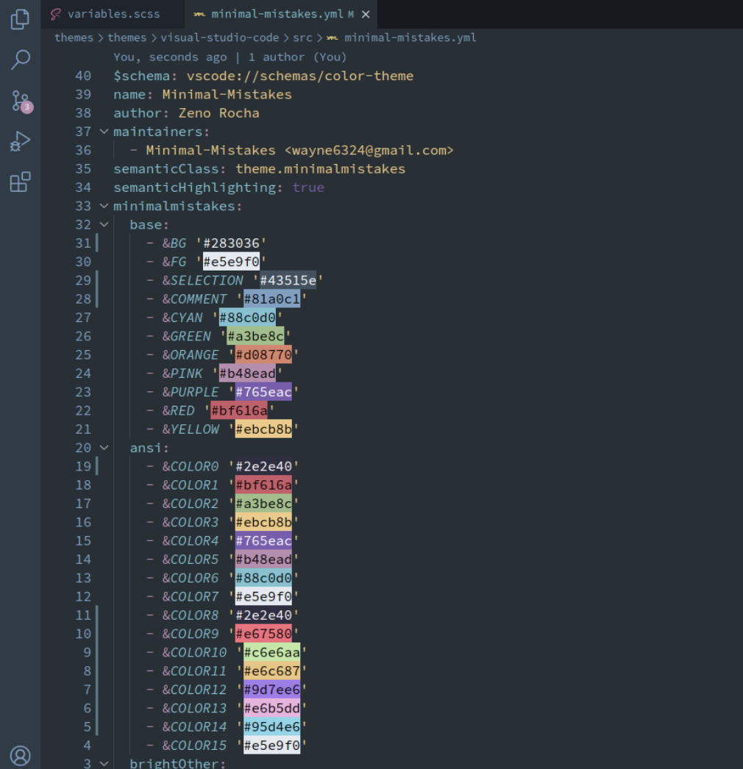The image size is (743, 769).
Task: Click the COLOR11 #e6c687 swatch
Action: pos(272,671)
